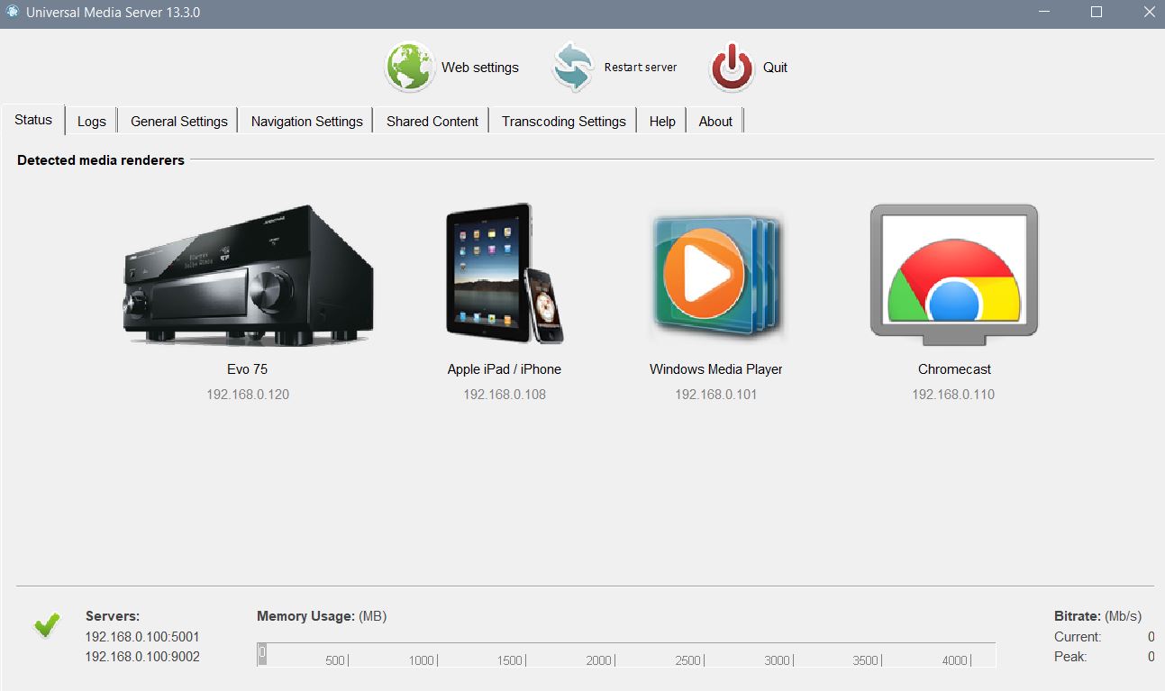This screenshot has height=691, width=1165.
Task: Click IP address 192.168.0.120
Action: tap(248, 395)
